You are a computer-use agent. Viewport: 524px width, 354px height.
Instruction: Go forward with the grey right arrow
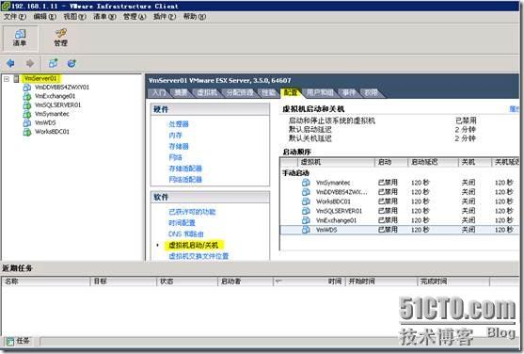(x=30, y=63)
